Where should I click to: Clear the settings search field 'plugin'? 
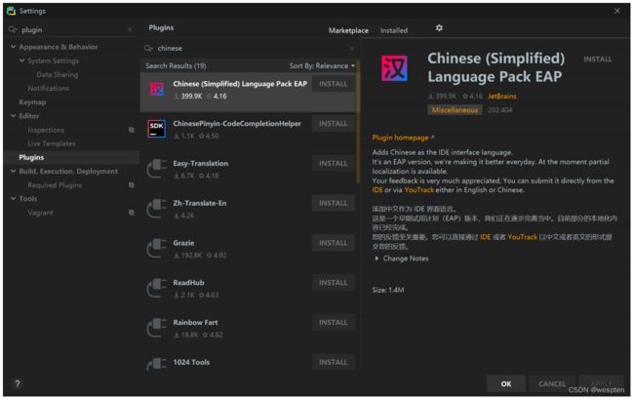pos(130,29)
